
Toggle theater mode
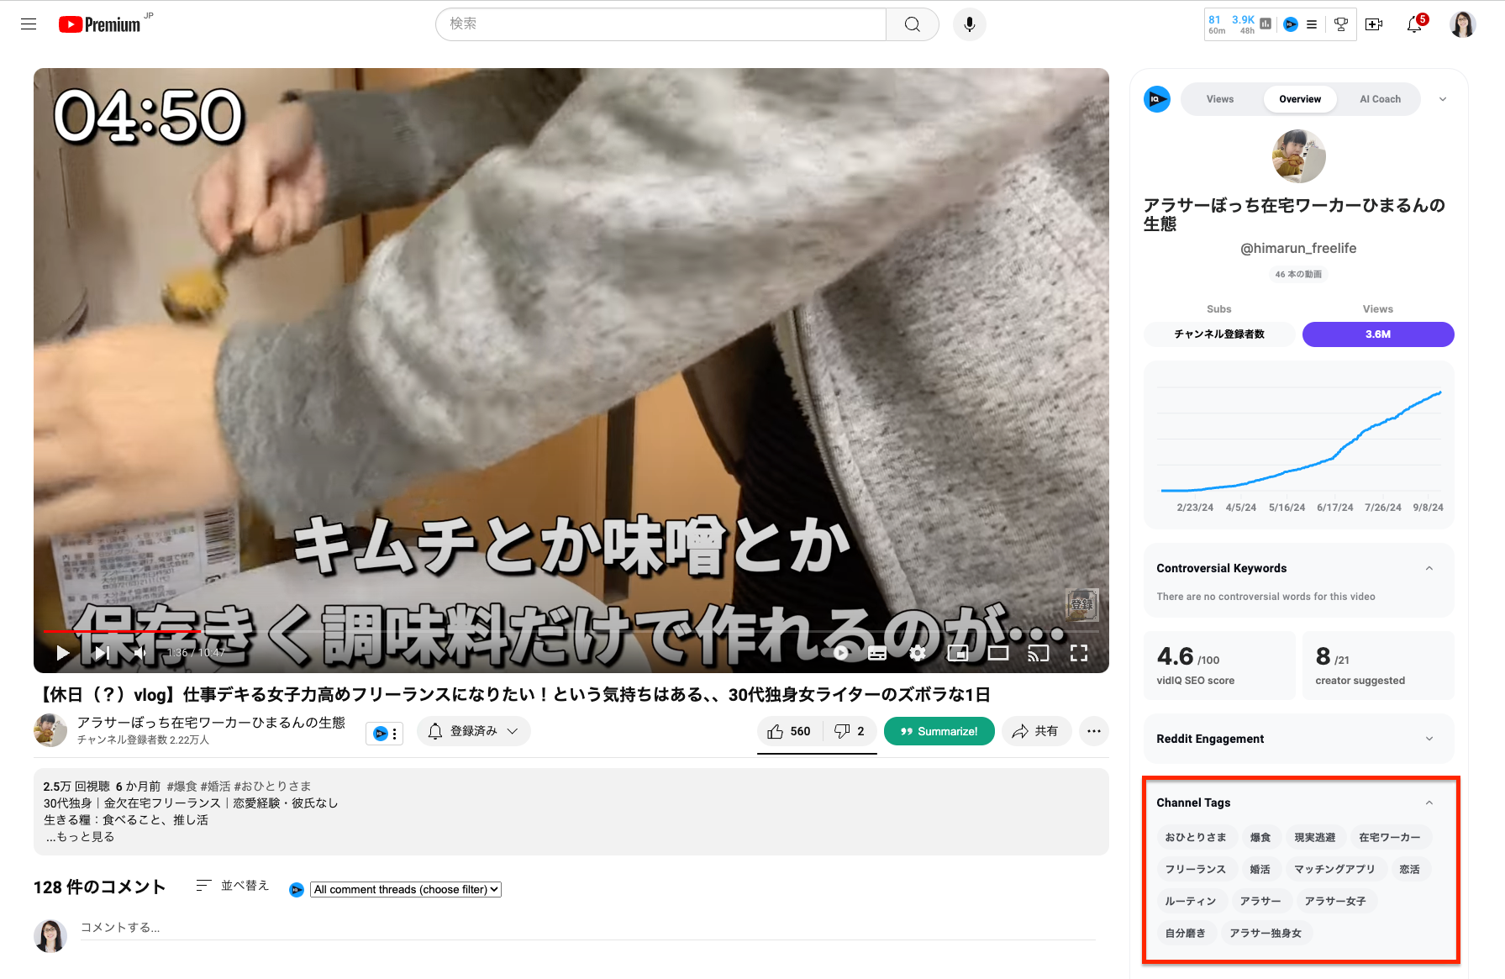pos(998,653)
